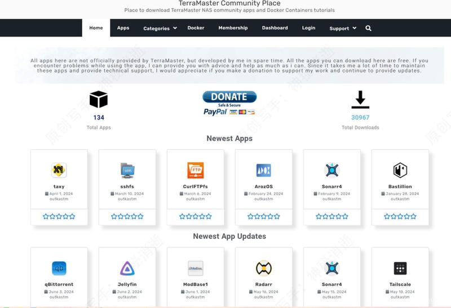Image resolution: width=451 pixels, height=308 pixels.
Task: Click the Total Apps box icon
Action: coord(99,100)
